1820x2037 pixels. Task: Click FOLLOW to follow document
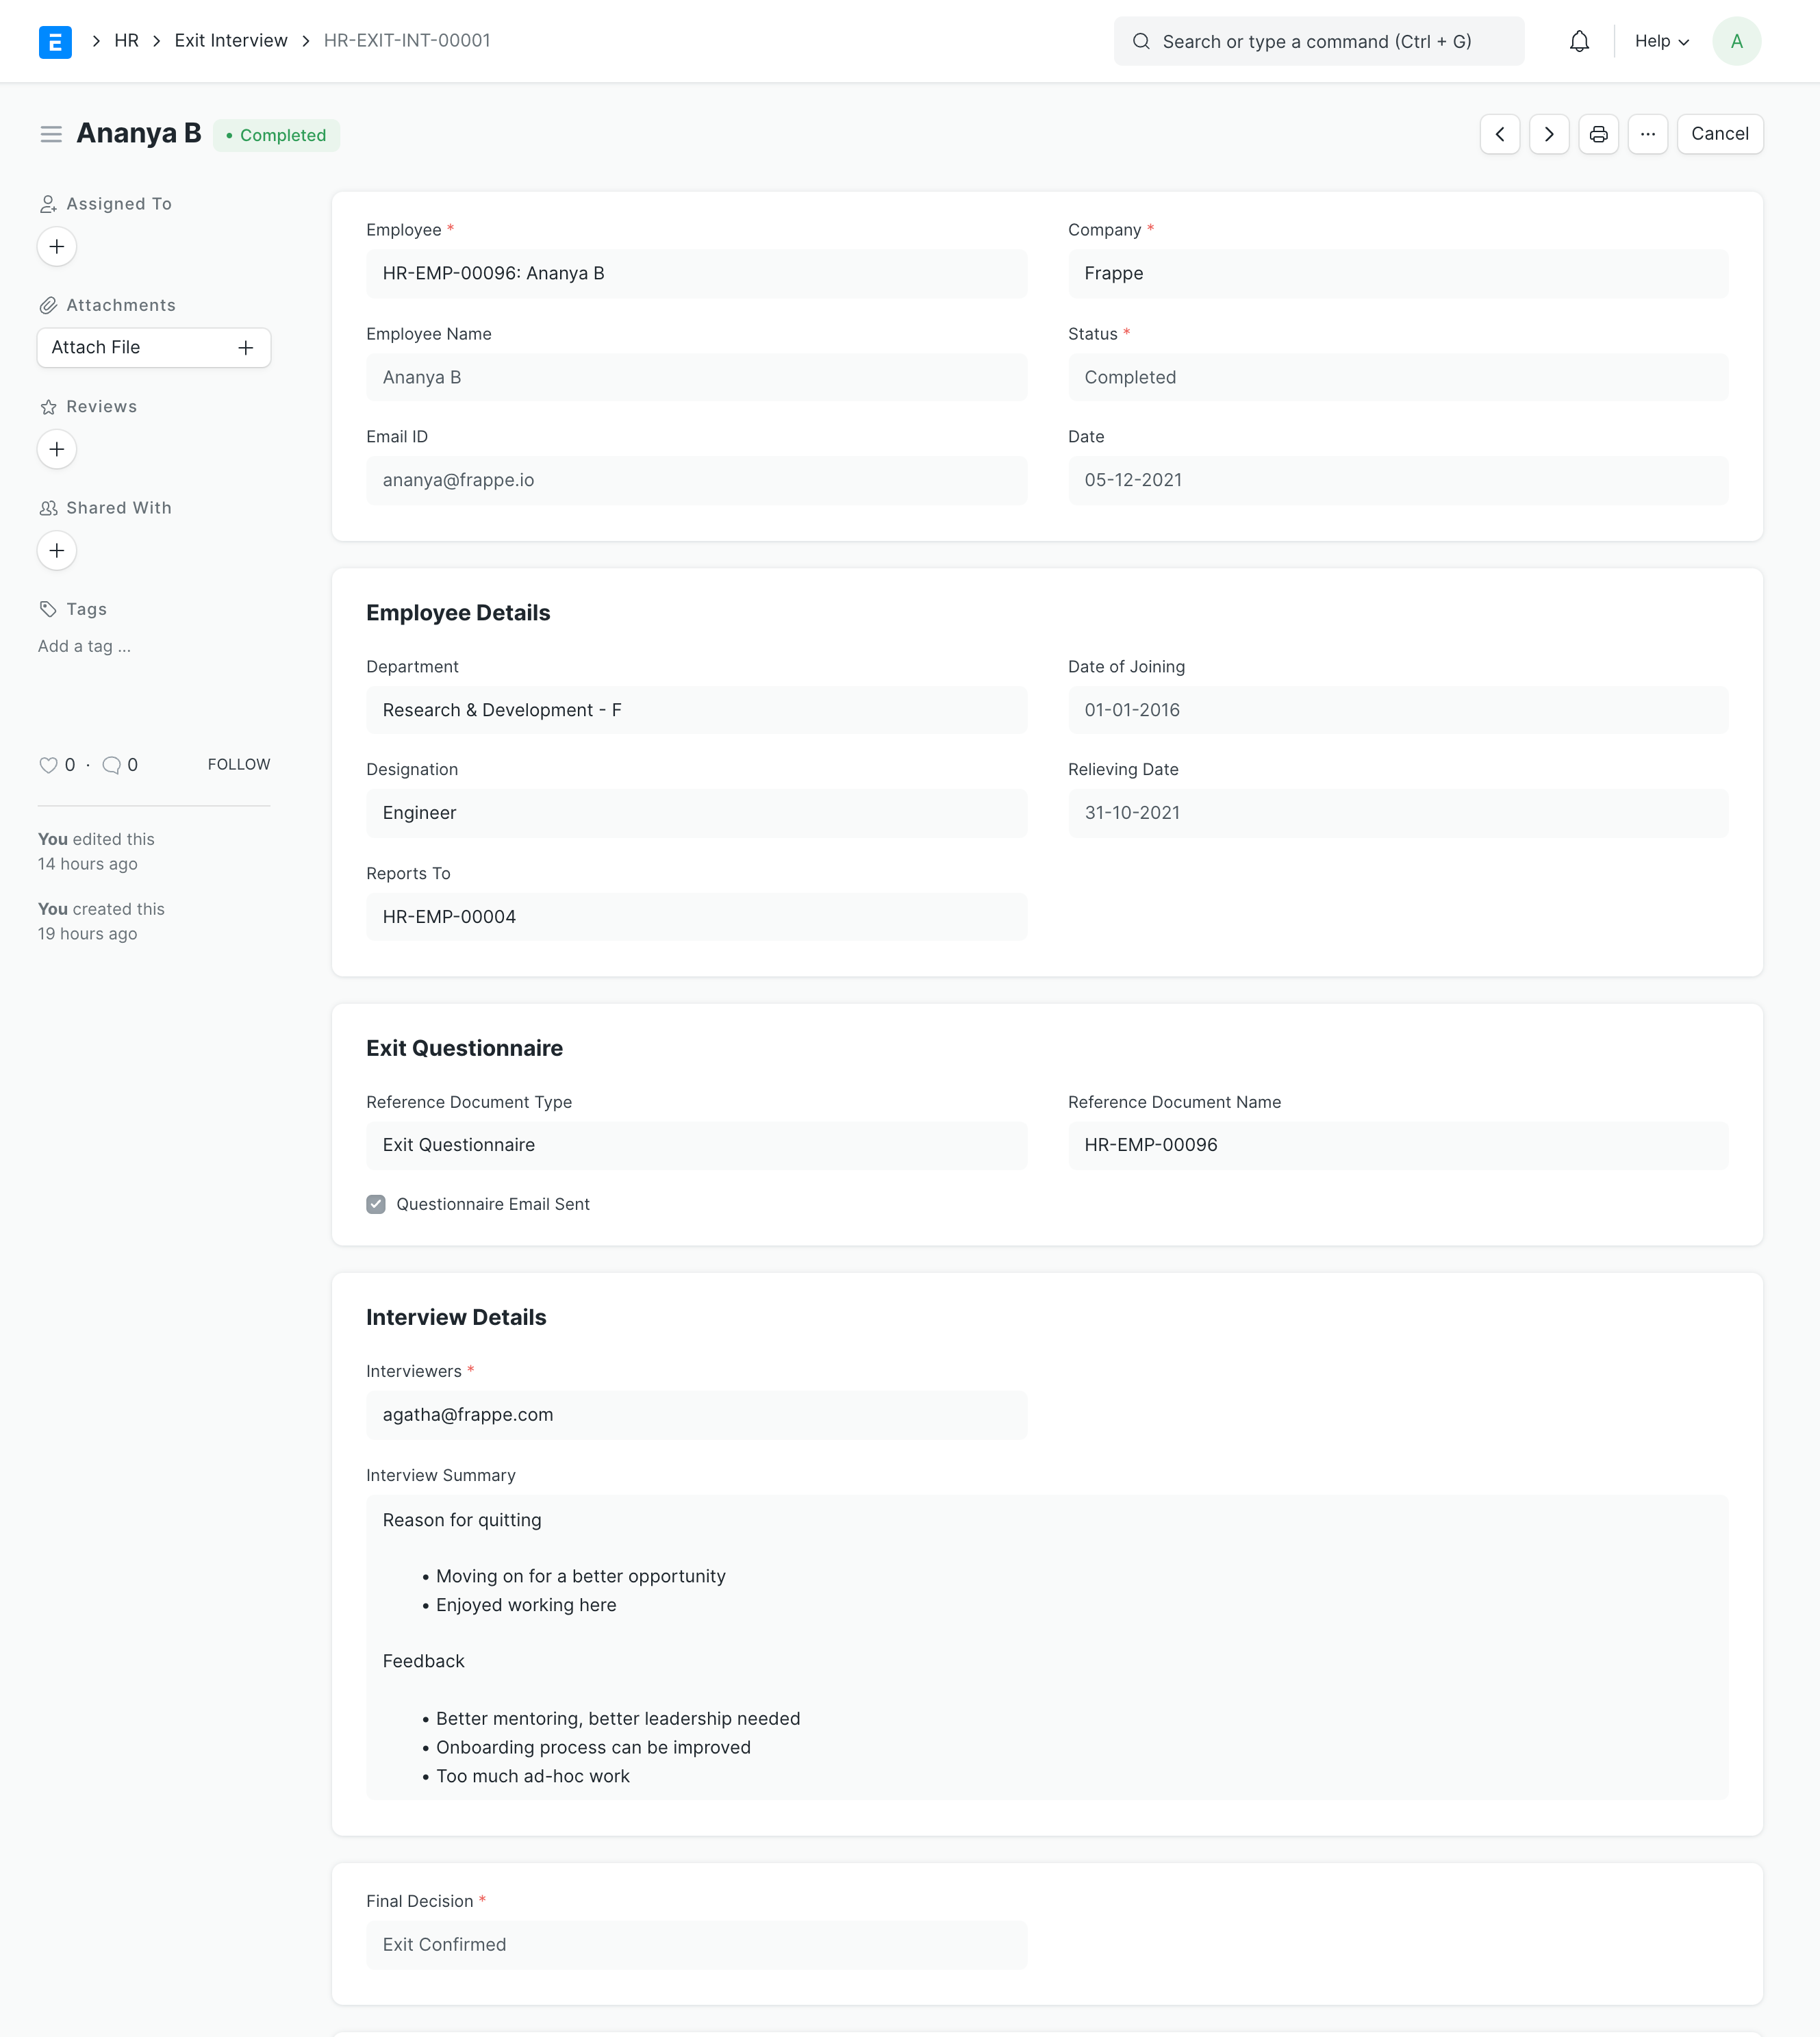(x=239, y=764)
